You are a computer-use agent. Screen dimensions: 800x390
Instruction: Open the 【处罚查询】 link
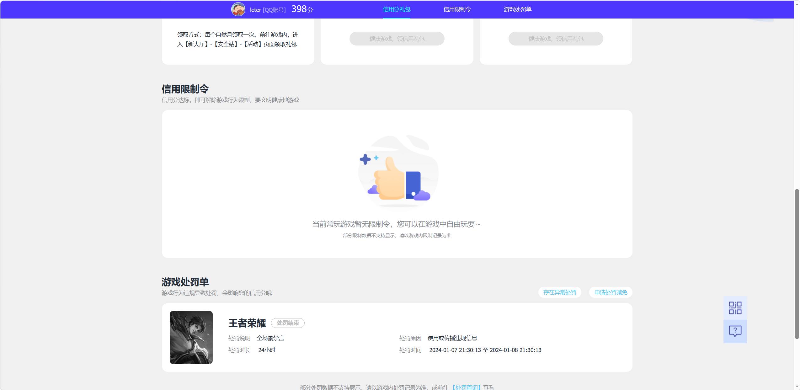pos(466,387)
